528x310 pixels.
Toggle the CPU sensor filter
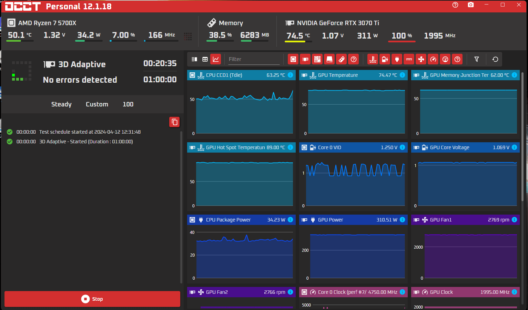(x=293, y=59)
